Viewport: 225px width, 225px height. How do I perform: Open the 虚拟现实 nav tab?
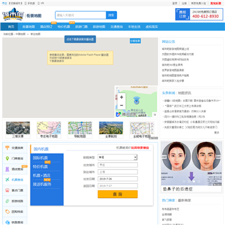(x=152, y=27)
